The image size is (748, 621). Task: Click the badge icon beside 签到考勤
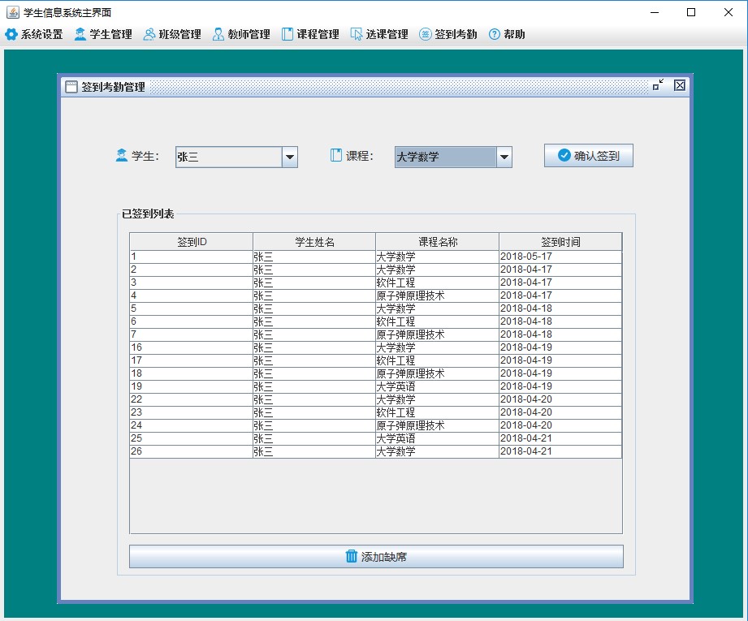point(425,34)
